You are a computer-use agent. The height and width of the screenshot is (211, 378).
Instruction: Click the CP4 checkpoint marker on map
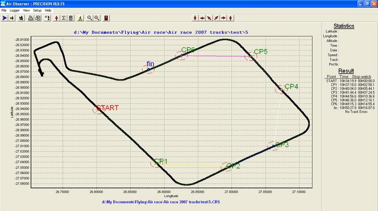282,89
